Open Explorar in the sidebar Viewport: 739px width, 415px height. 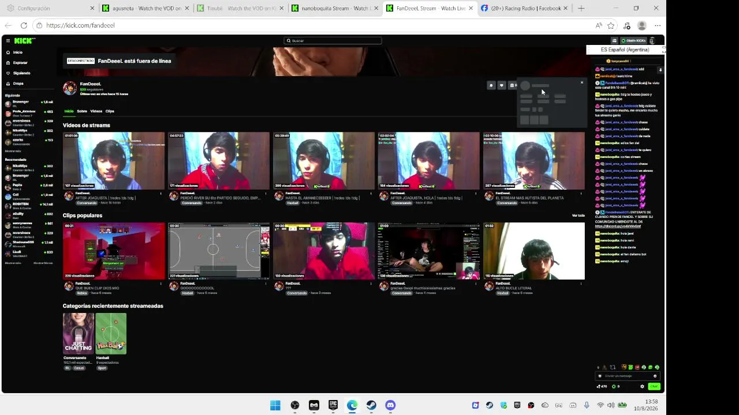point(20,63)
